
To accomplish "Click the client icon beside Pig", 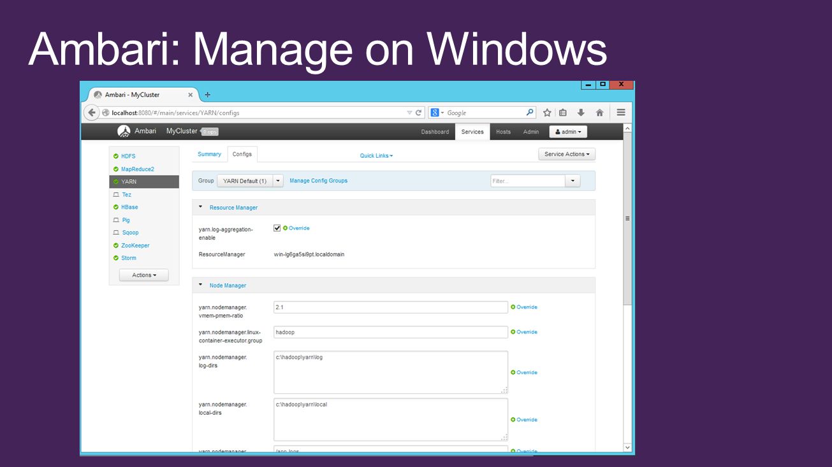I will [x=116, y=220].
